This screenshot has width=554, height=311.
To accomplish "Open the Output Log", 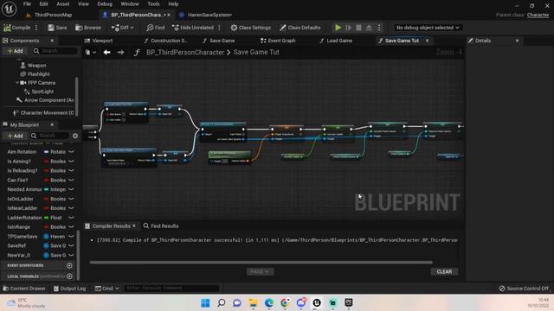I will (x=69, y=289).
